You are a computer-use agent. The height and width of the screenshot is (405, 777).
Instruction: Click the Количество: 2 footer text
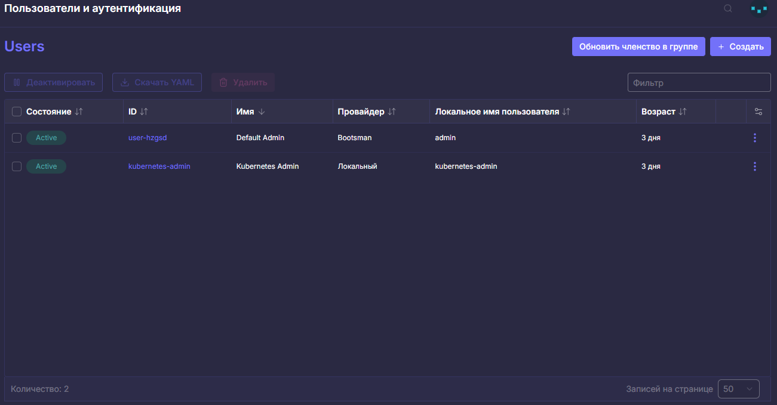pyautogui.click(x=40, y=389)
